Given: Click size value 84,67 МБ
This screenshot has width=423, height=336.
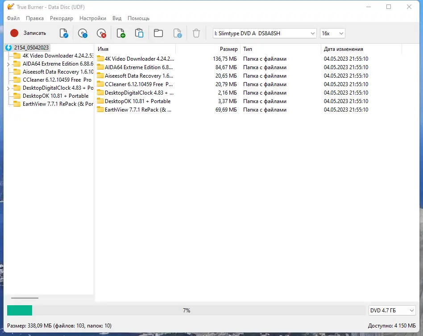Looking at the screenshot, I should tap(226, 67).
